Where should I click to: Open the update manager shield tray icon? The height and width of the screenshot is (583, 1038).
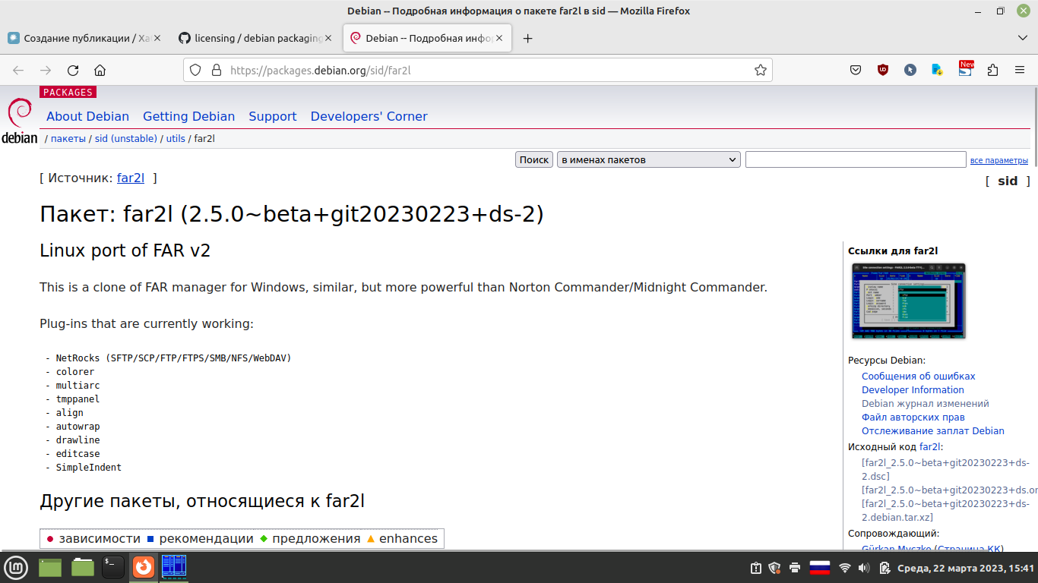click(x=775, y=567)
